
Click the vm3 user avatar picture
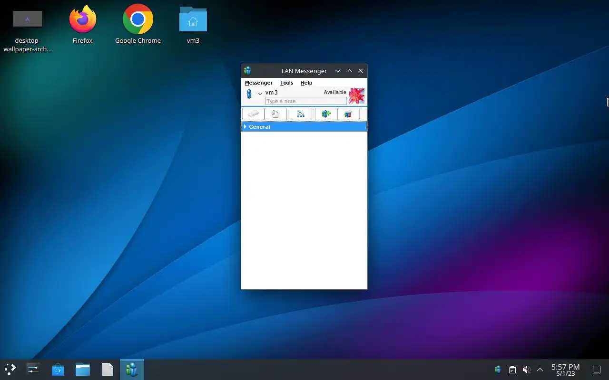(357, 96)
